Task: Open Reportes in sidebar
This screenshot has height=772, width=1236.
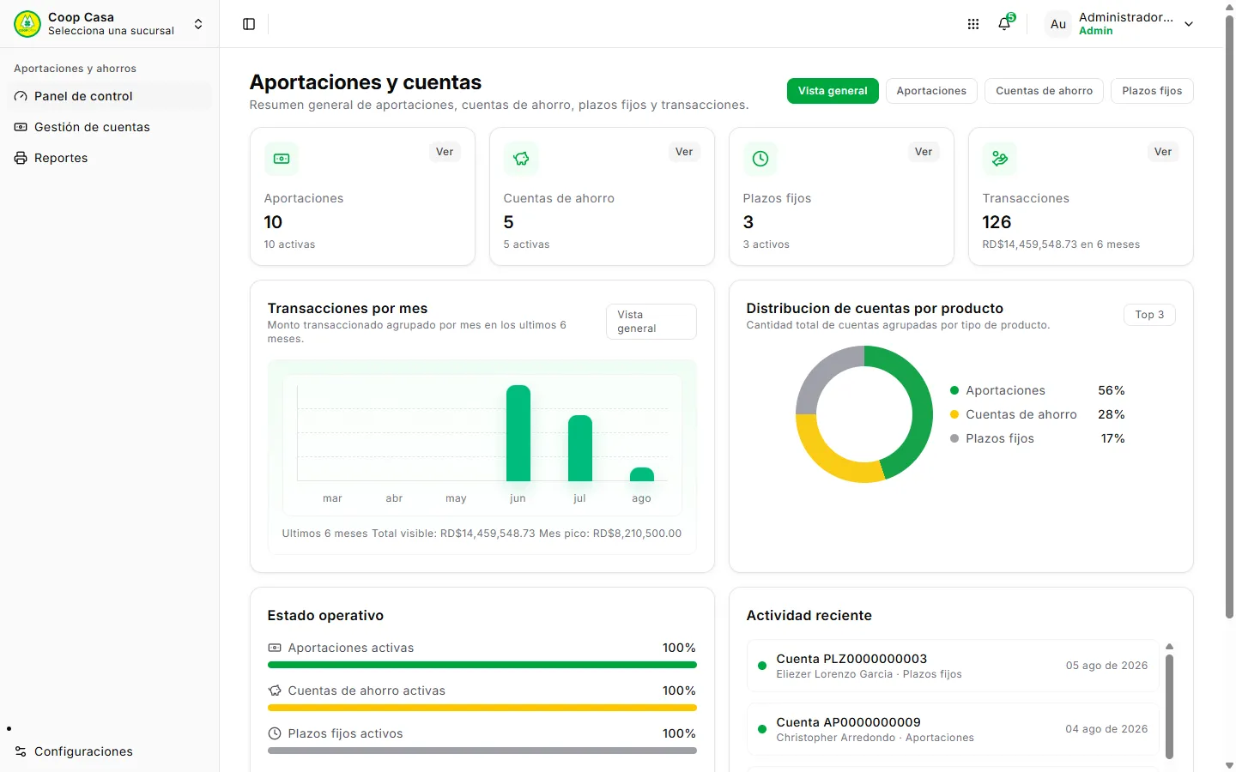Action: [x=110, y=158]
